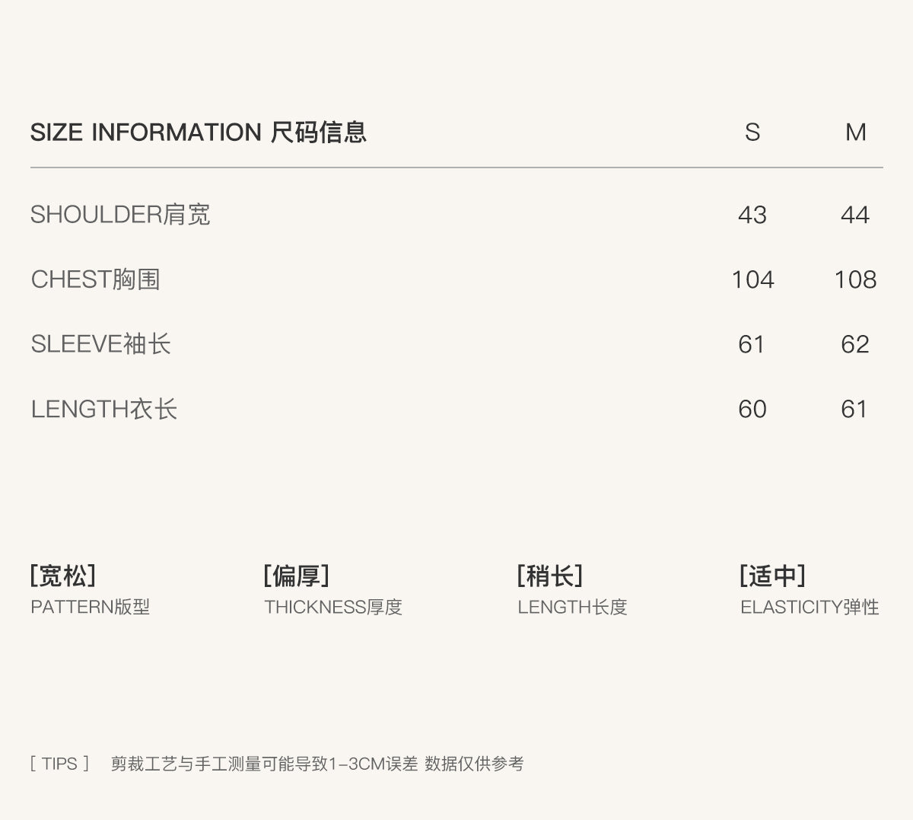Viewport: 913px width, 820px height.
Task: Click the SHOULDER肩宽 row label
Action: (120, 215)
